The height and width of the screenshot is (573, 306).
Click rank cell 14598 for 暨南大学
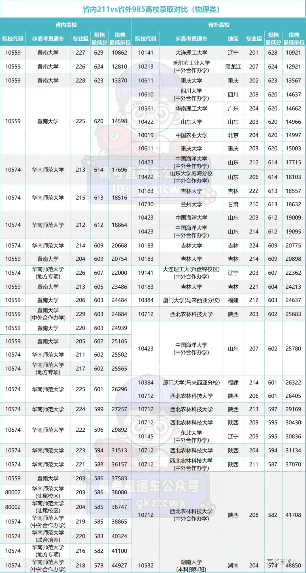coord(119,121)
